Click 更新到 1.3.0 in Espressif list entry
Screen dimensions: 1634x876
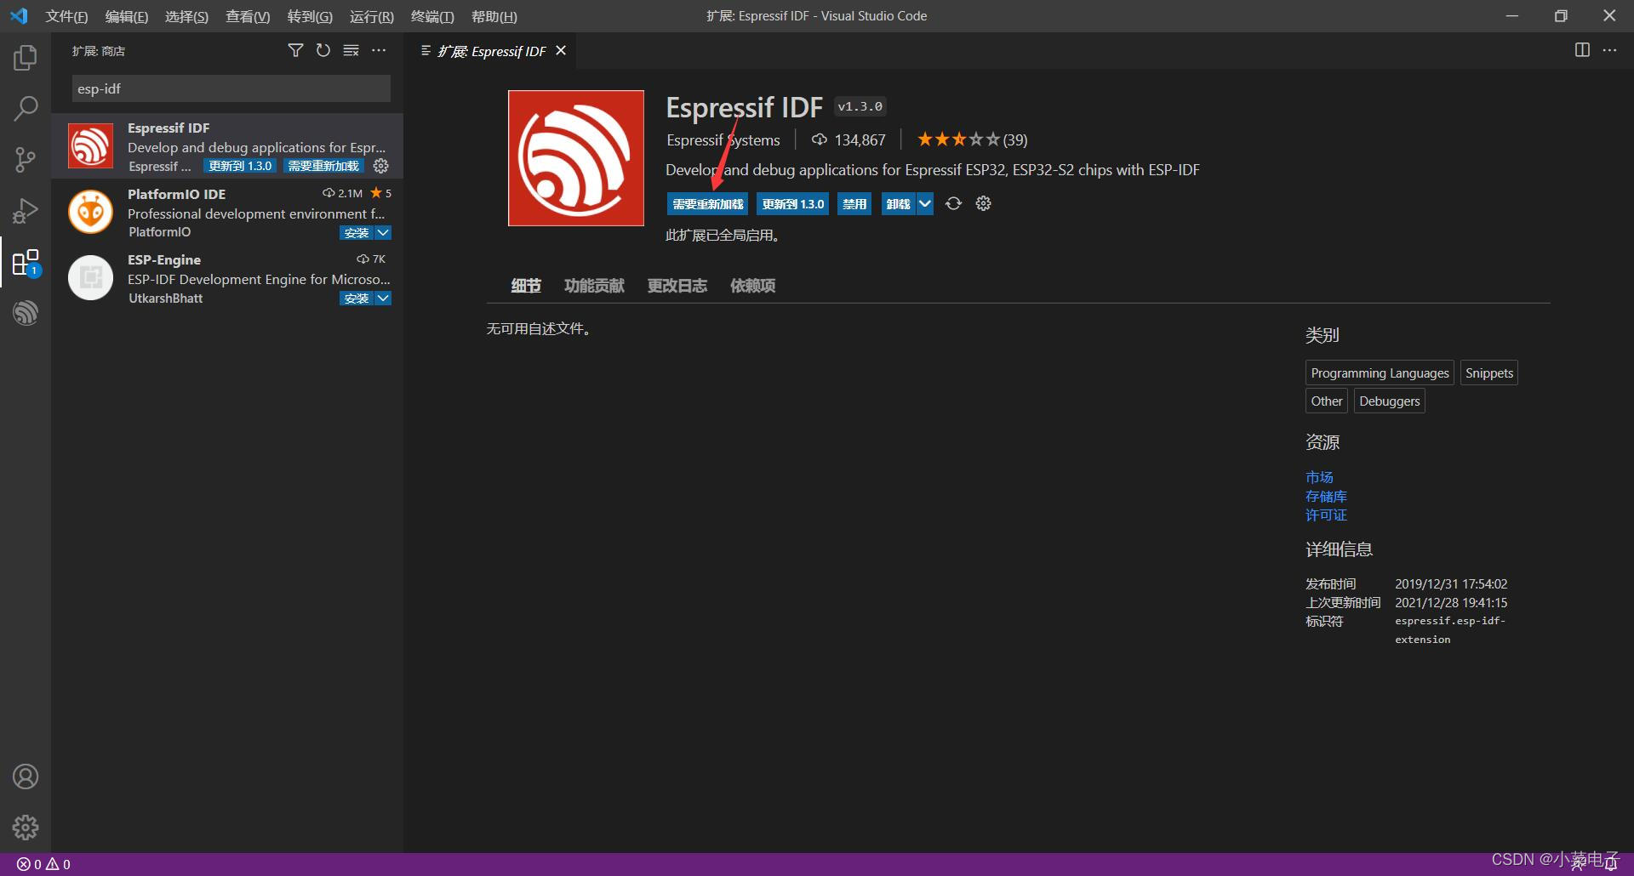coord(240,166)
